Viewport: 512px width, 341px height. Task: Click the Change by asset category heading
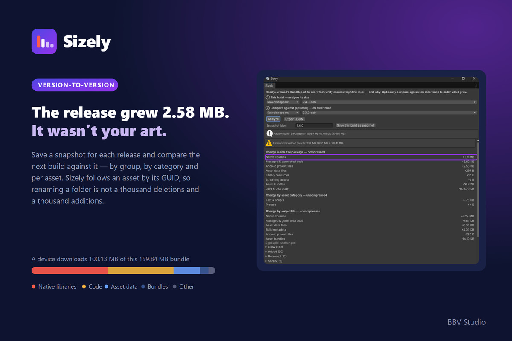pyautogui.click(x=296, y=195)
